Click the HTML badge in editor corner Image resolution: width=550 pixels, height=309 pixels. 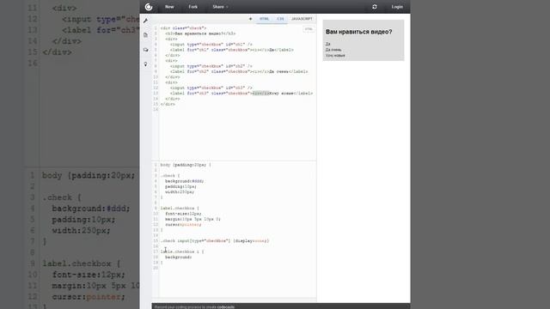tap(309, 29)
